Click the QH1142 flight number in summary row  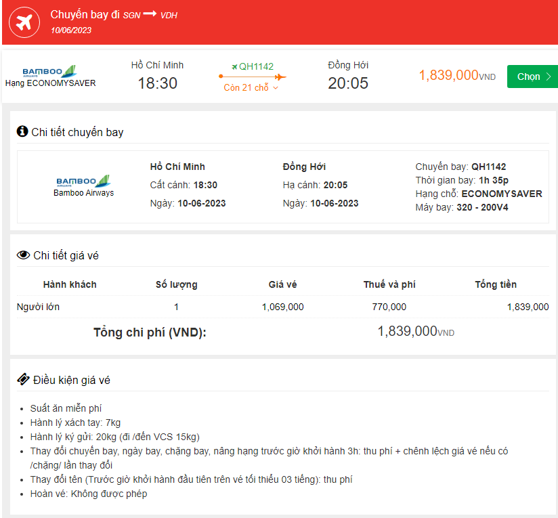tap(256, 66)
